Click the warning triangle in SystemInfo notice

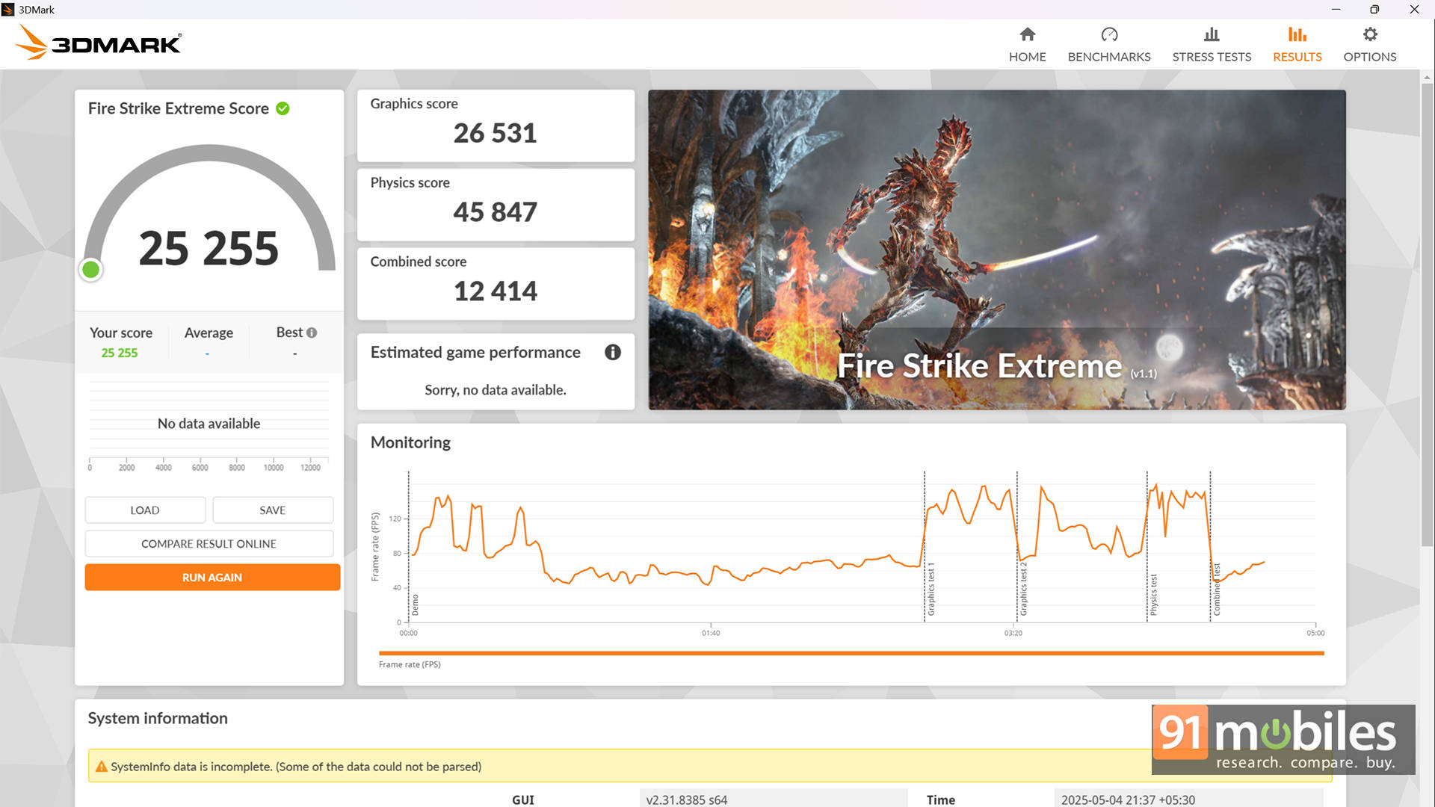point(102,767)
